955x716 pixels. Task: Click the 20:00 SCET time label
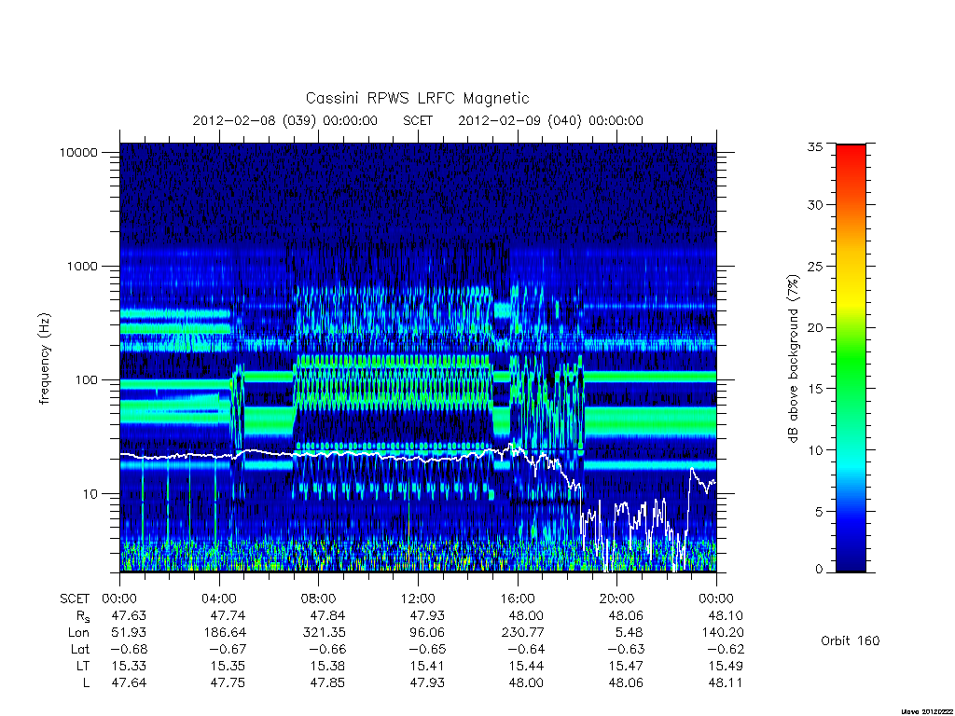(x=617, y=599)
